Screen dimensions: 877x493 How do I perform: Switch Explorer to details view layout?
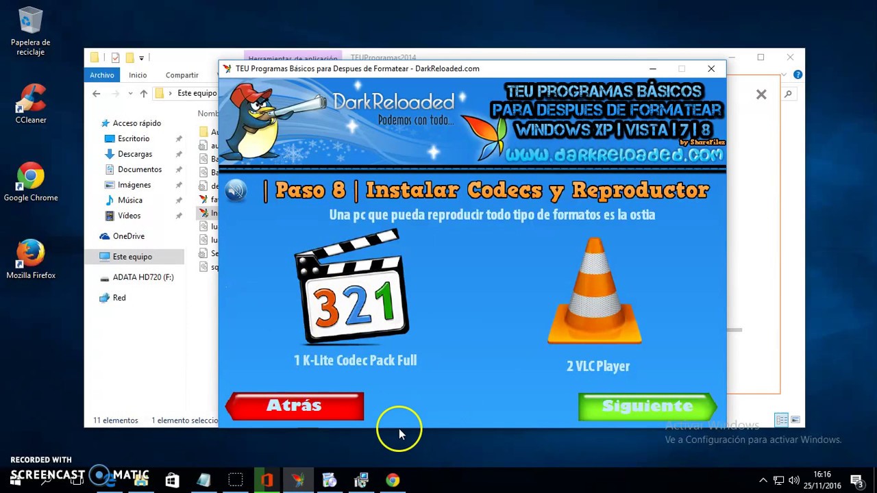click(x=782, y=420)
